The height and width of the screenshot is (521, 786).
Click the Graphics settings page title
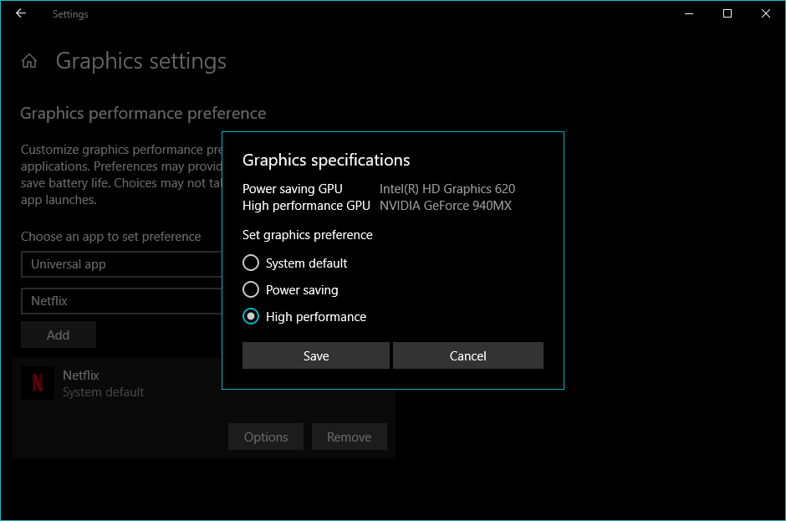tap(141, 61)
